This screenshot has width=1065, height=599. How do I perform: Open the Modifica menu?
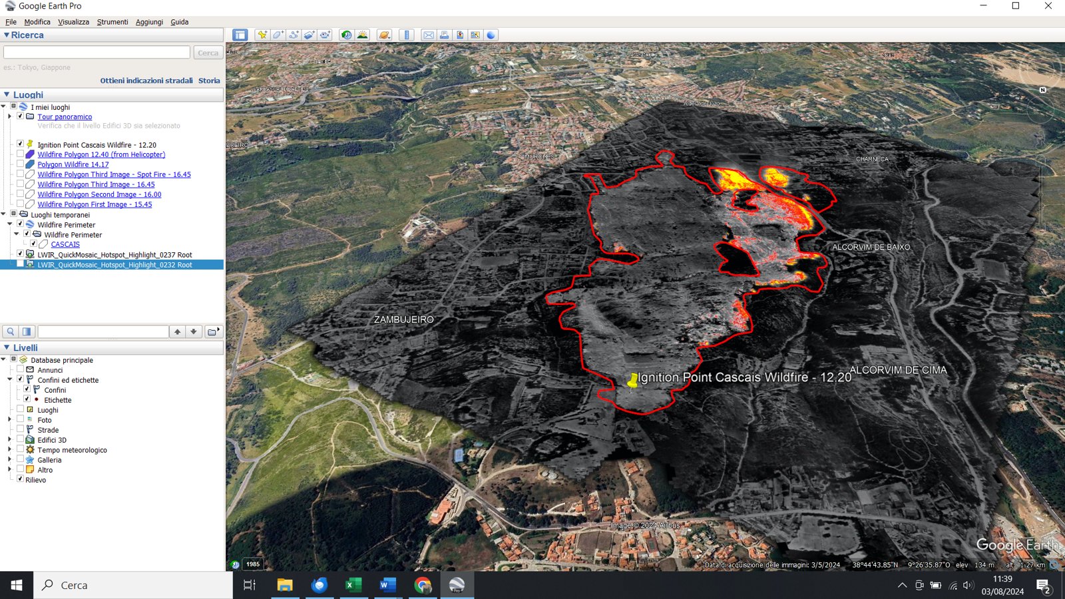point(37,22)
